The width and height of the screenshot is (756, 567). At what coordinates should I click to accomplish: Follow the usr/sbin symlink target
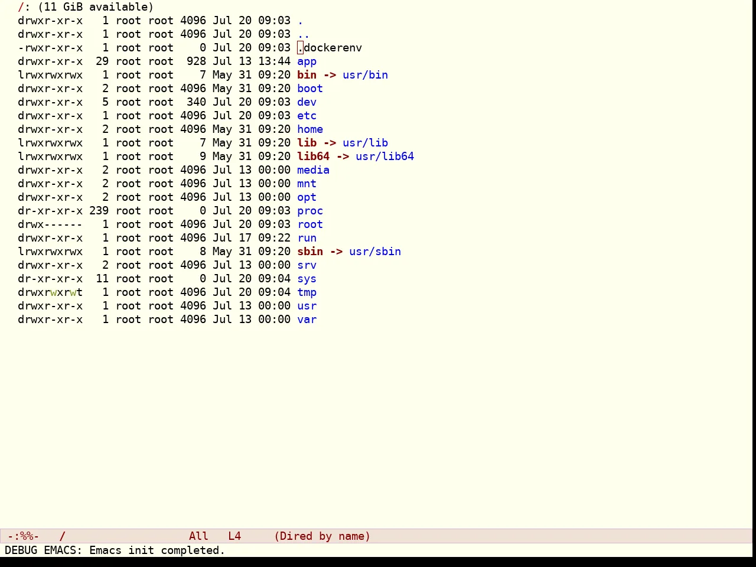(x=375, y=252)
